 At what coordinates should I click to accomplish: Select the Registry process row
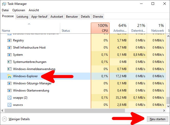(x=83, y=40)
